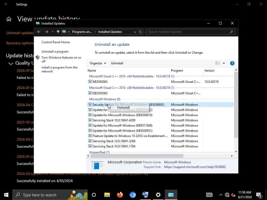The image size is (267, 200).
Task: Collapse the Visual C++ 2010 x86 group
Action: 132,88
